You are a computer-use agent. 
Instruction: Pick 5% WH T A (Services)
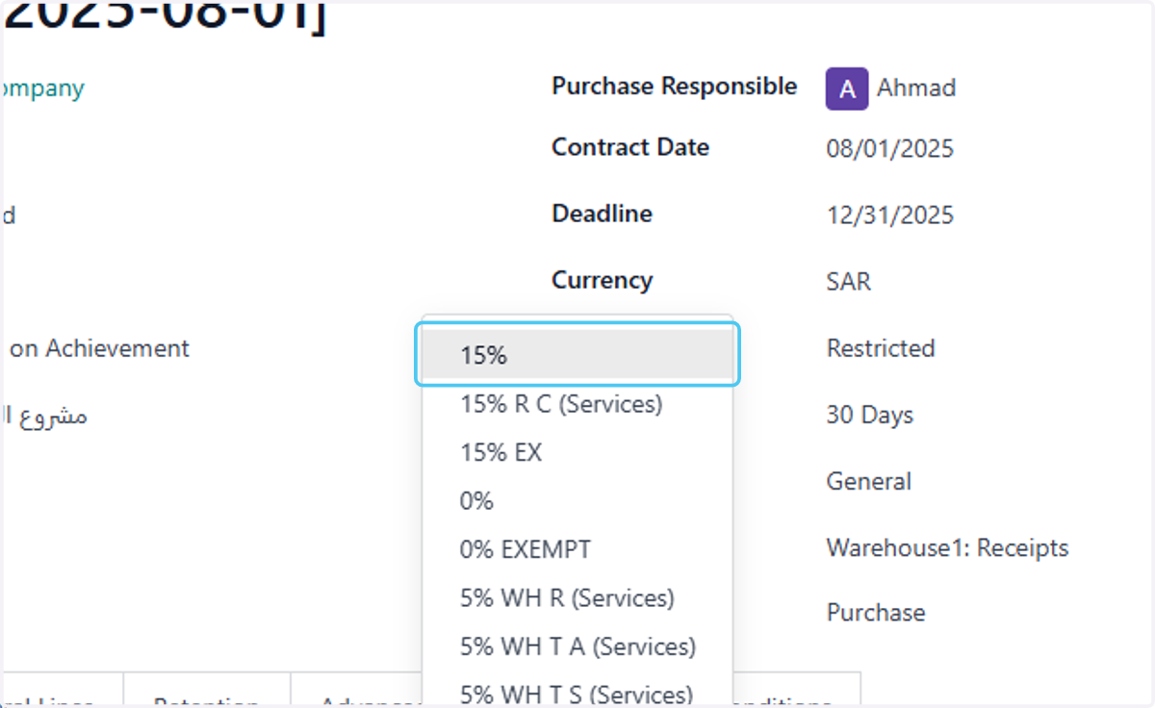point(577,646)
